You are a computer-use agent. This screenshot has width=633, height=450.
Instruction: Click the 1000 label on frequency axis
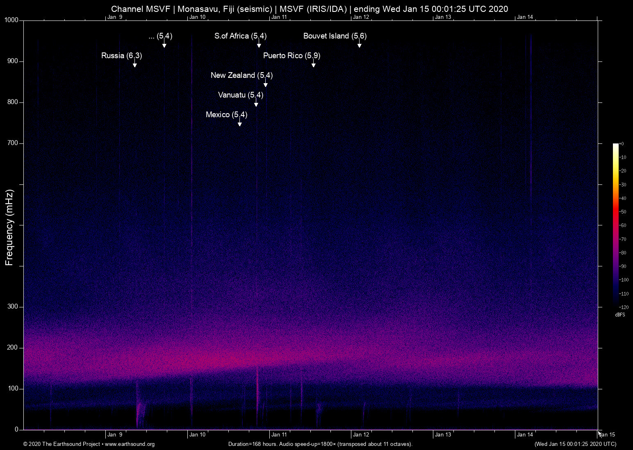pos(11,20)
